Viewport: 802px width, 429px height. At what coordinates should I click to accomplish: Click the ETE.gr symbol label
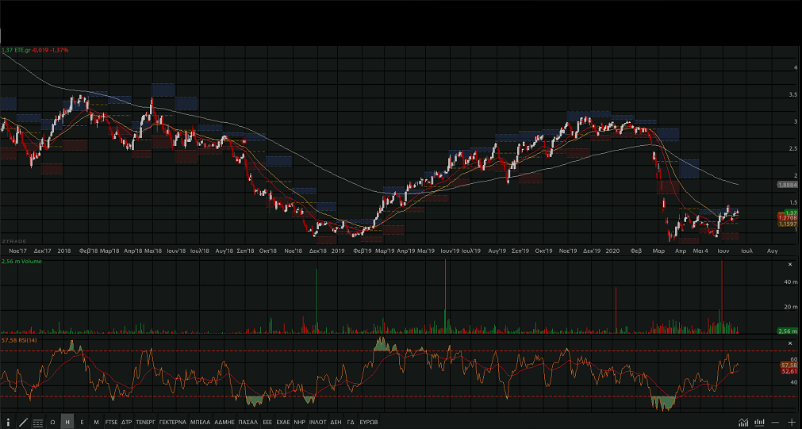click(22, 50)
